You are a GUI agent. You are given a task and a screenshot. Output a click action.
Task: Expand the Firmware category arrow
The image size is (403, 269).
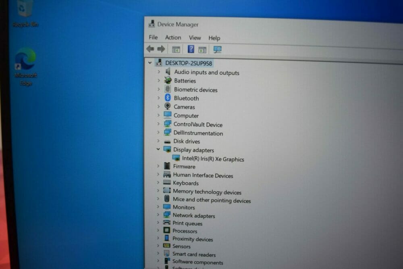tap(158, 166)
